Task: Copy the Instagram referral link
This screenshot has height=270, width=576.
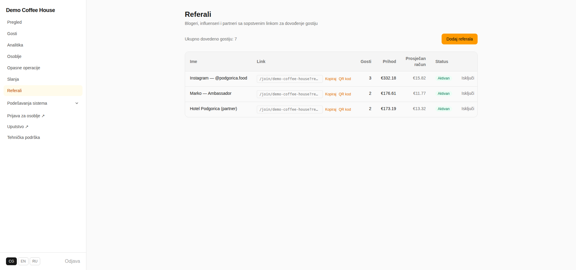Action: (331, 79)
